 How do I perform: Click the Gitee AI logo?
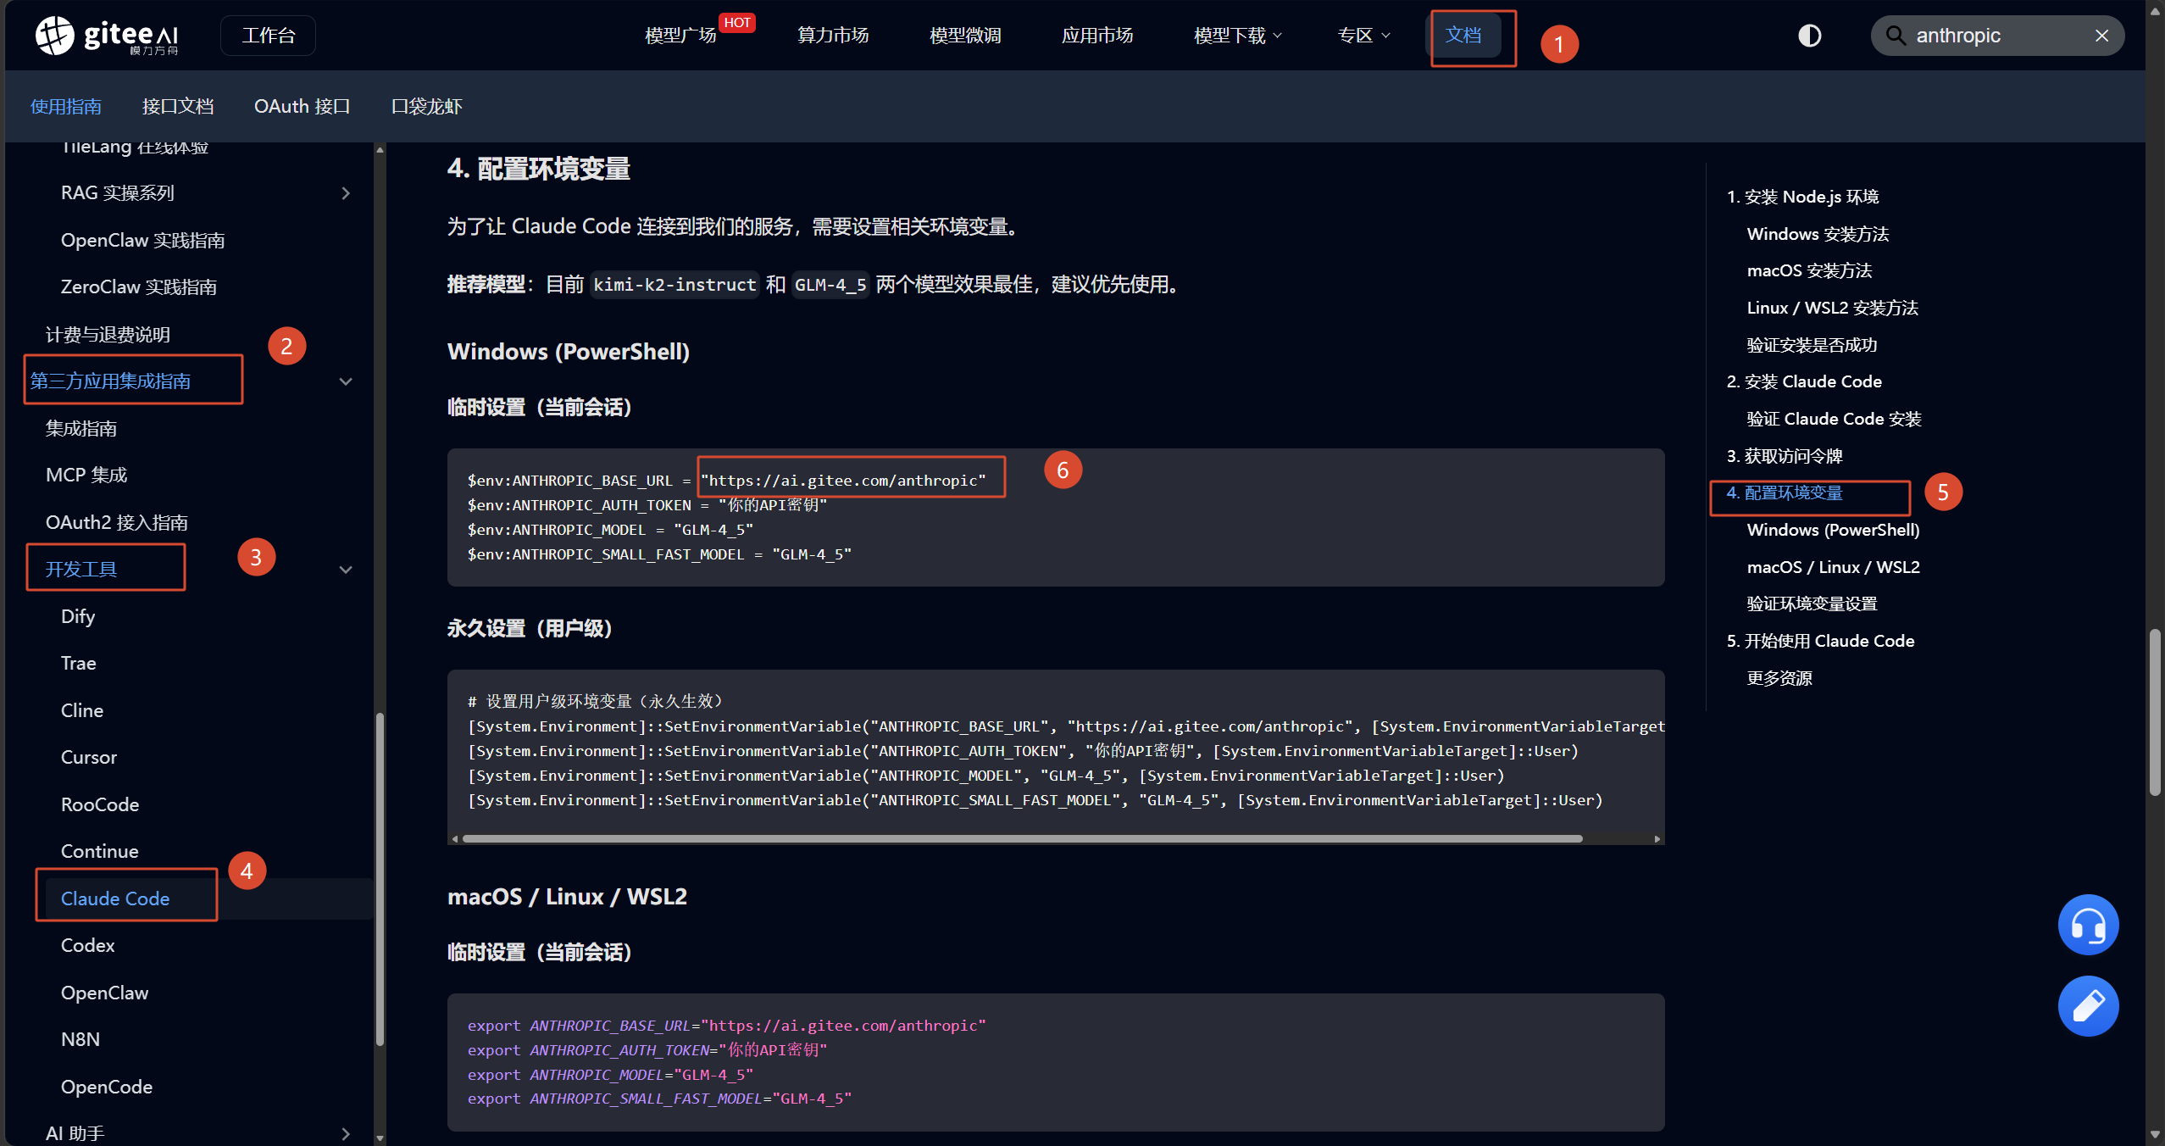(x=107, y=36)
